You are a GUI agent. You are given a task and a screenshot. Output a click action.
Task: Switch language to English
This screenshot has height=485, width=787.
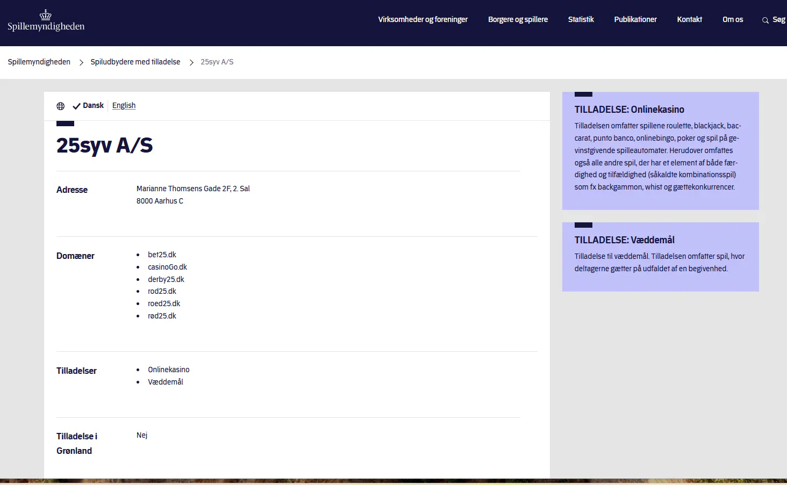(124, 105)
